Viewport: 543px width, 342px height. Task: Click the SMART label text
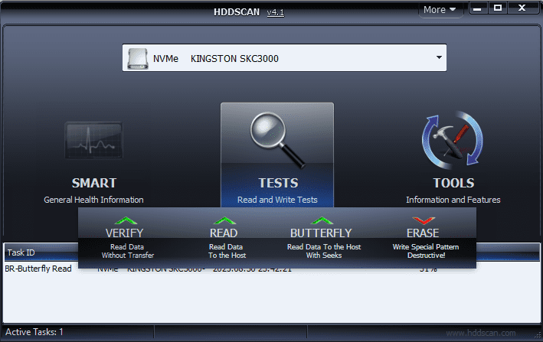tap(94, 183)
